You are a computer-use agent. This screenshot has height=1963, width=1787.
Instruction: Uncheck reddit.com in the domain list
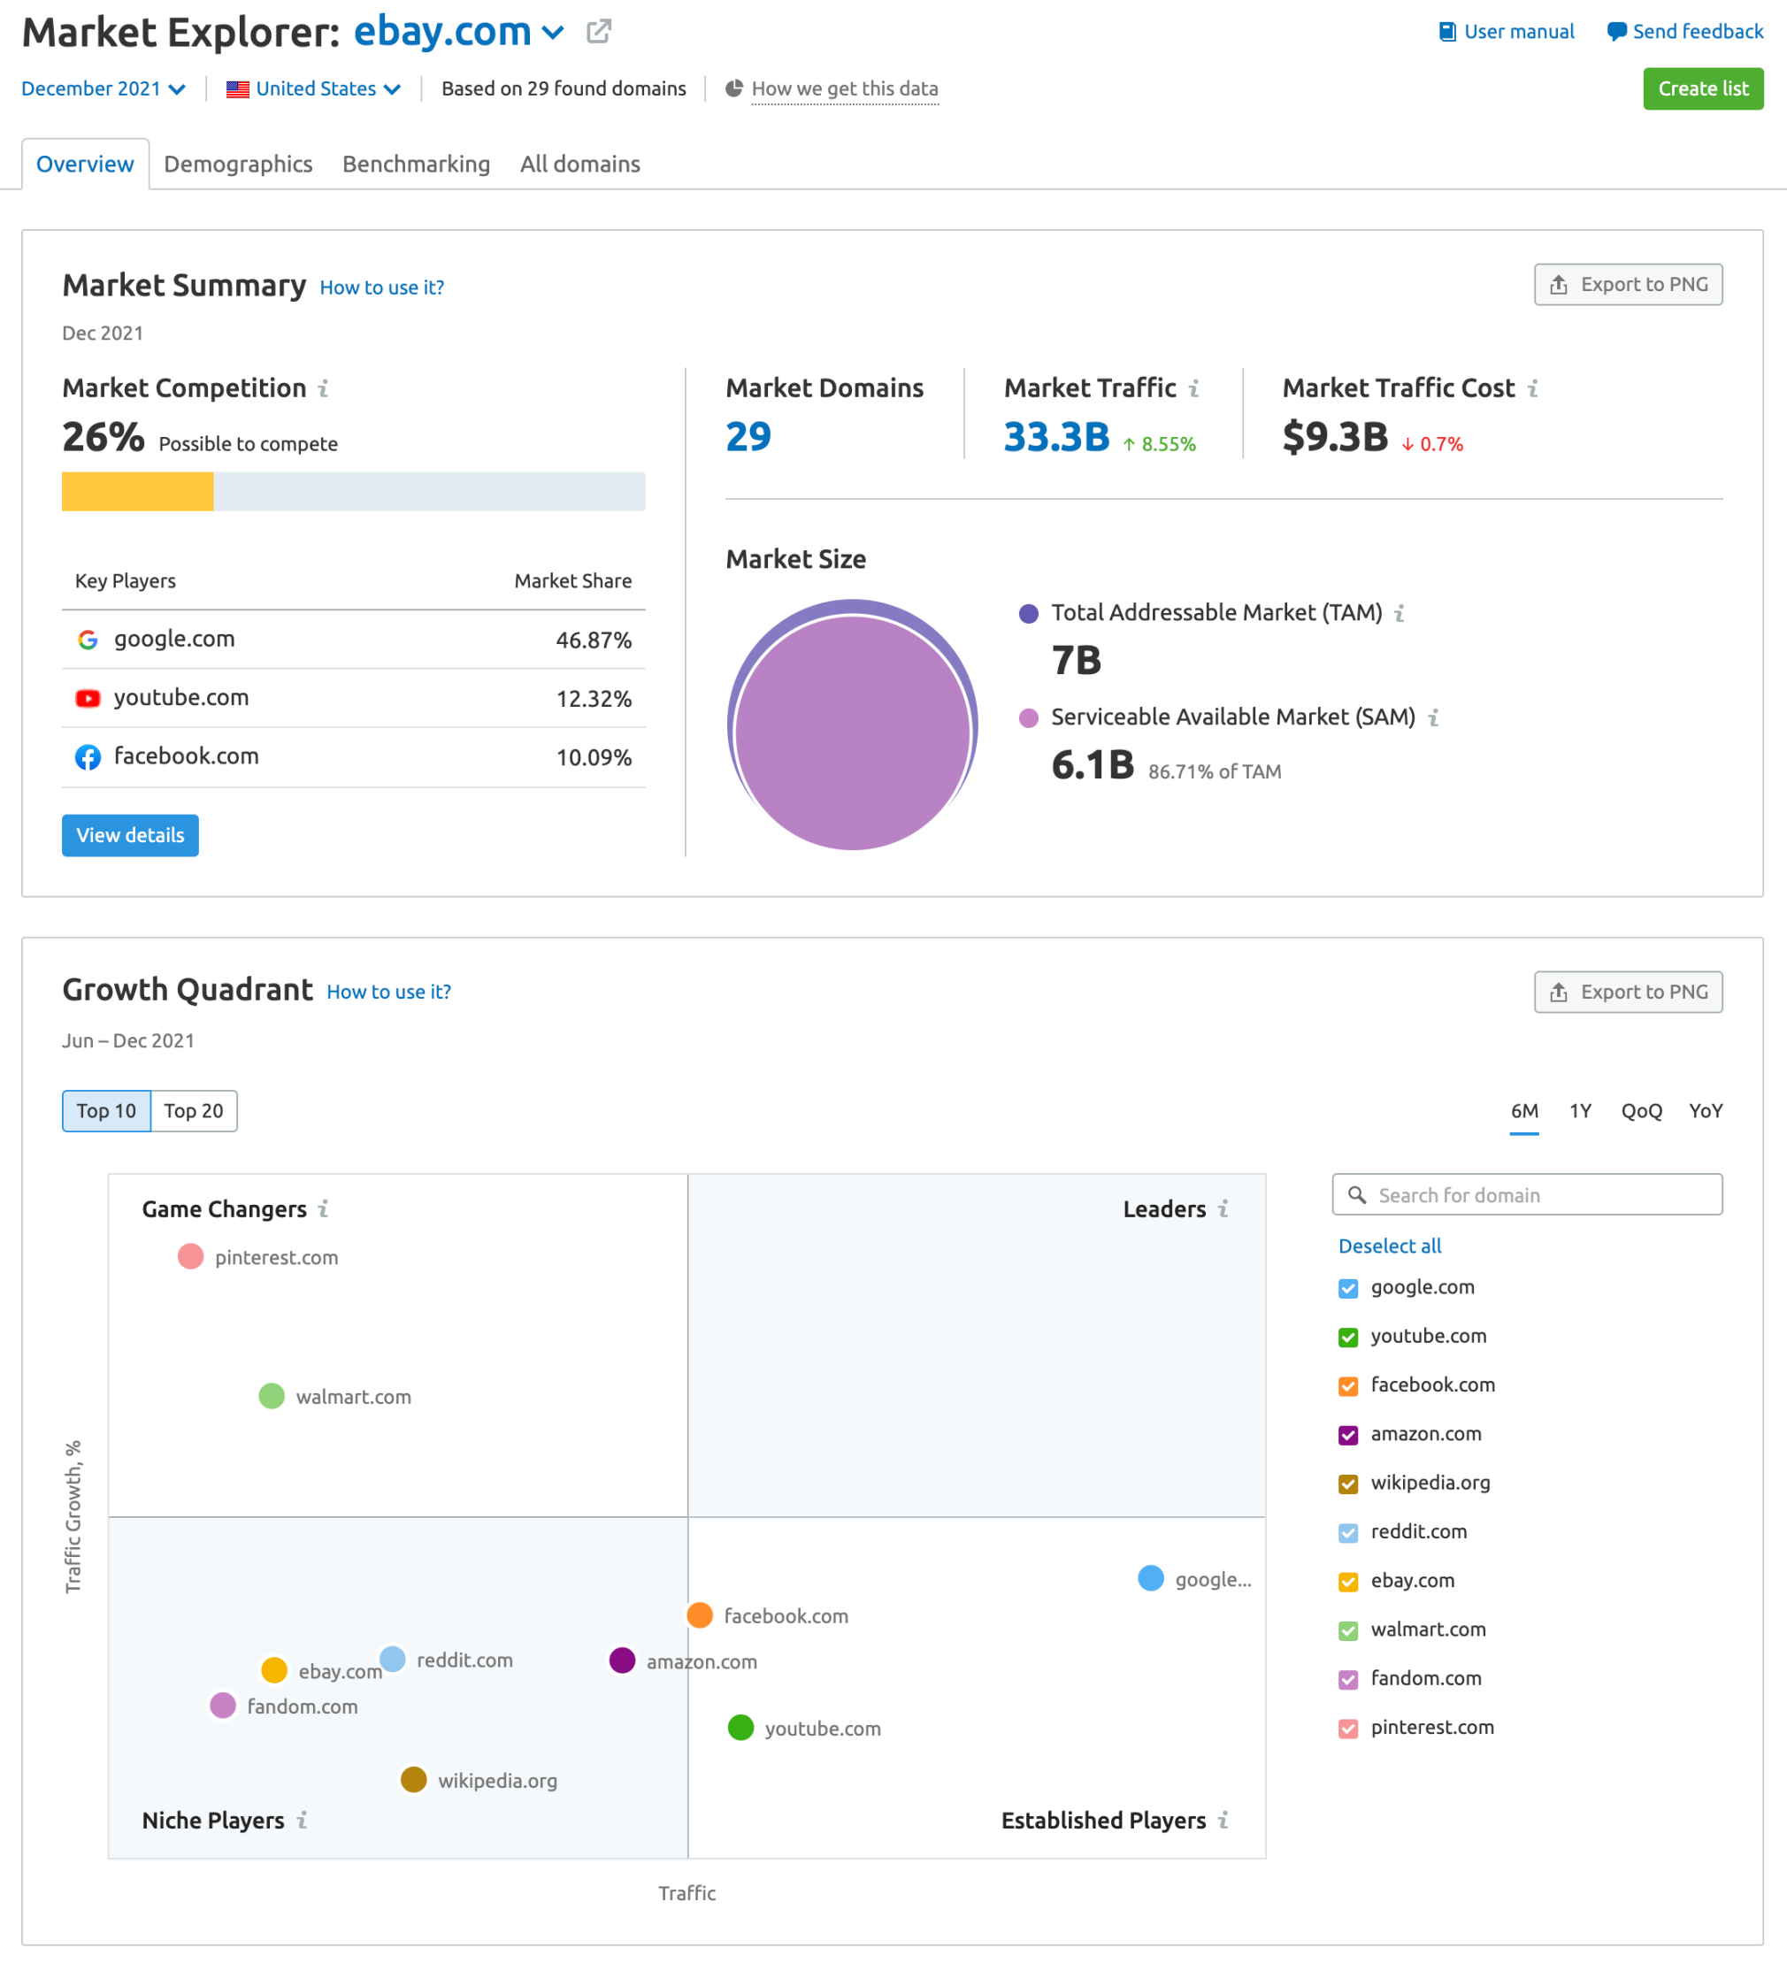click(1348, 1531)
